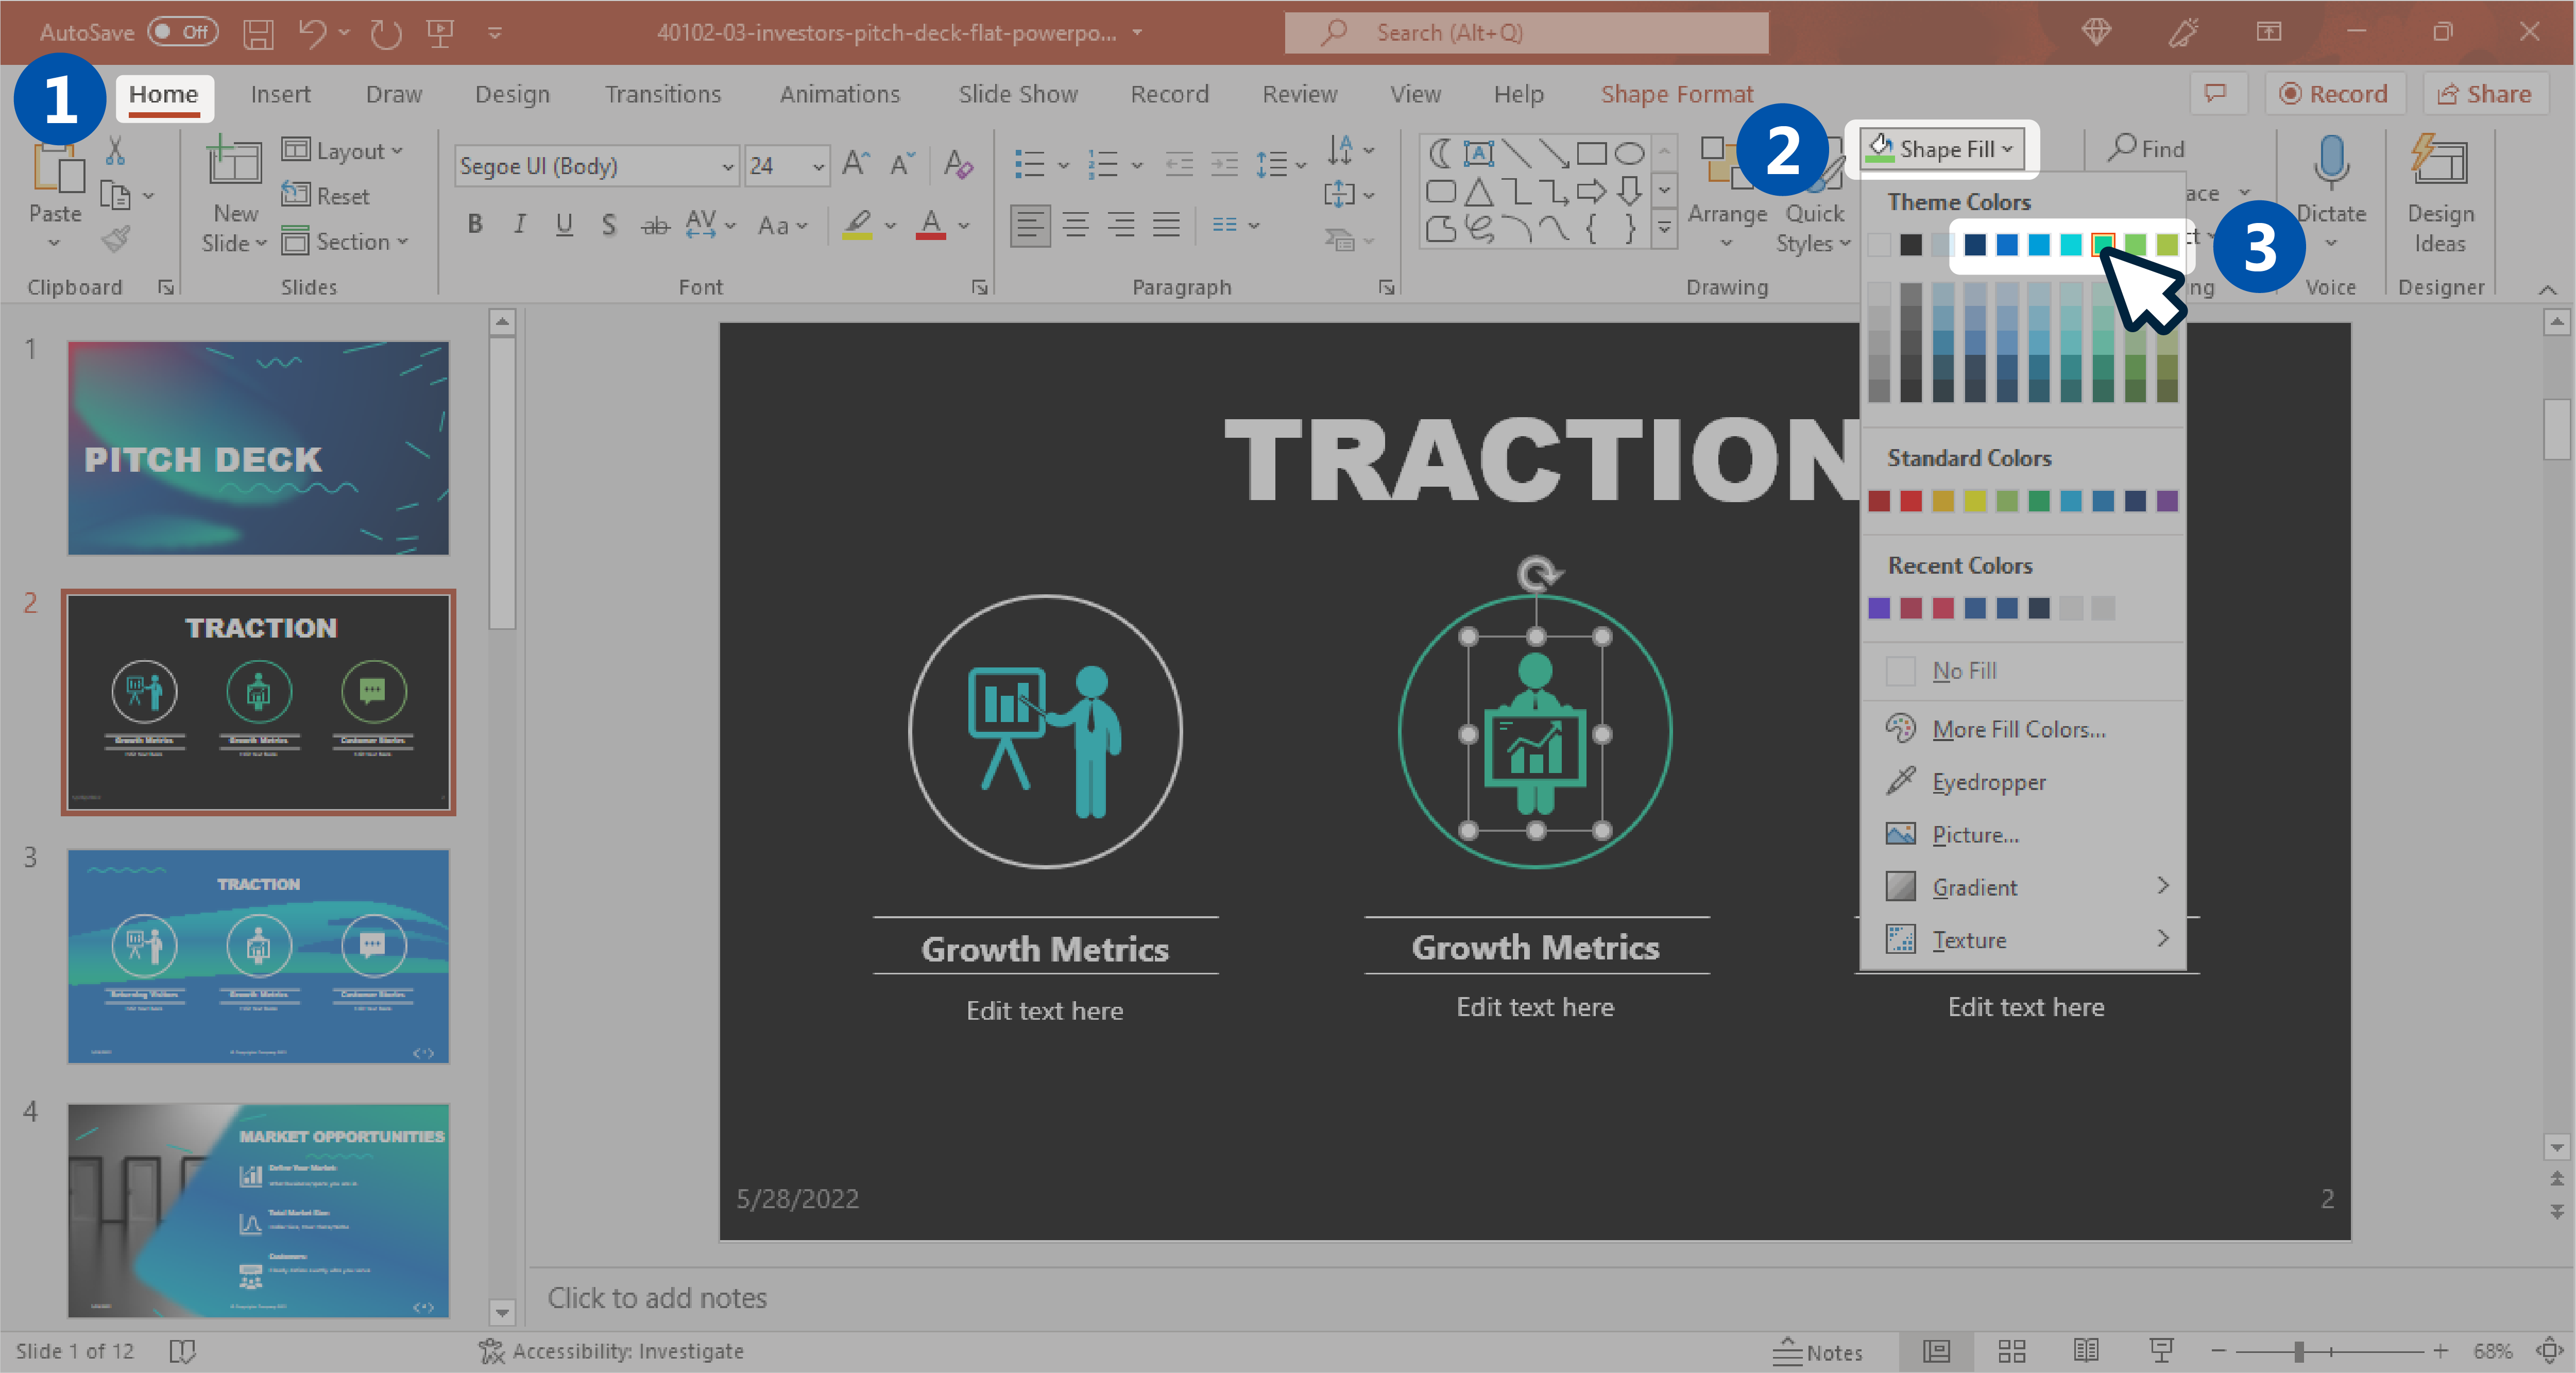Click Fit slide to window icon
Viewport: 2576px width, 1373px height.
pos(2549,1351)
